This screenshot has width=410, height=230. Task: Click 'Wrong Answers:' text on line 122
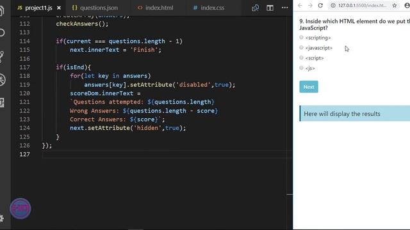click(94, 111)
